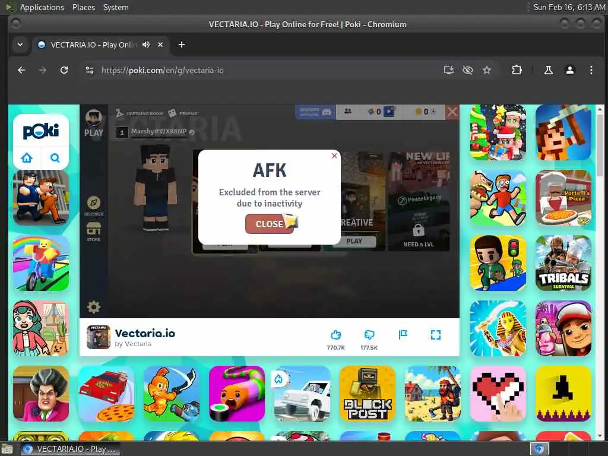Report game using the flag icon
This screenshot has height=456, width=608.
coord(403,335)
